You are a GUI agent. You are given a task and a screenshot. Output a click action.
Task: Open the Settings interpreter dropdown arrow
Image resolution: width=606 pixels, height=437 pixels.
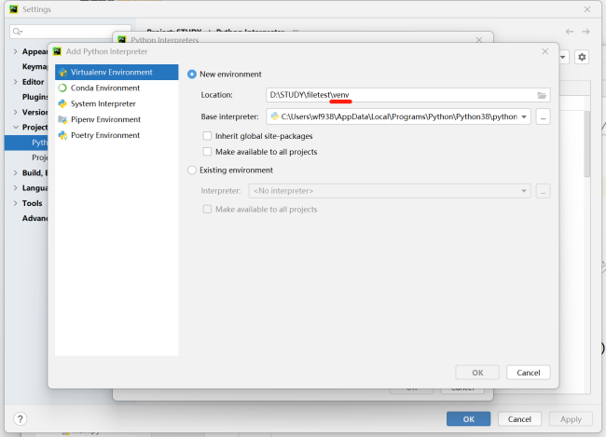tap(563, 57)
